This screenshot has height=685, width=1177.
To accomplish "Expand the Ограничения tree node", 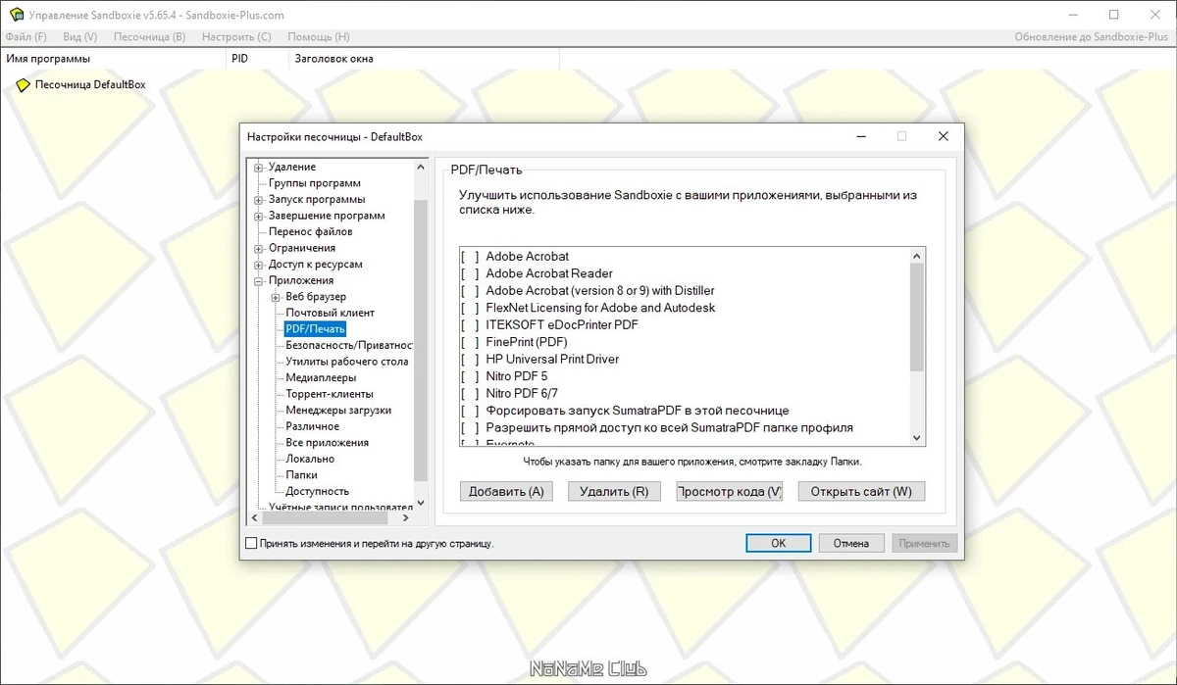I will click(259, 248).
